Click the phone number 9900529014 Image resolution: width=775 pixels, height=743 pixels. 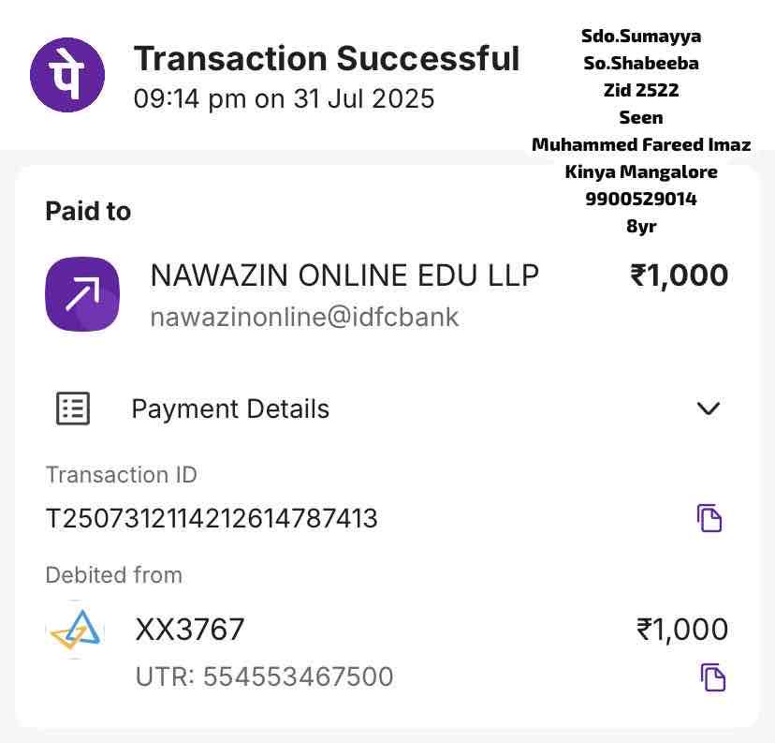(641, 199)
